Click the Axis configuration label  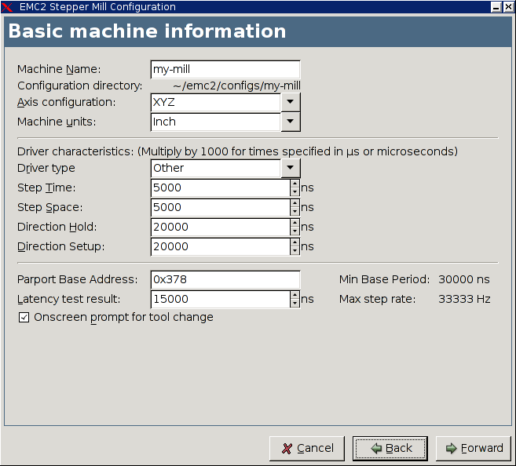click(x=67, y=102)
